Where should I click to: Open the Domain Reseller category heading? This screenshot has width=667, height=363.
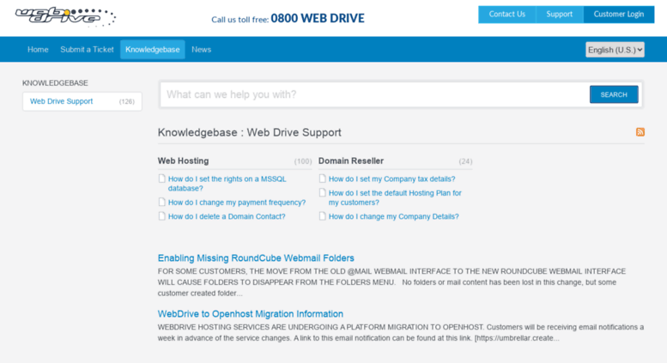[351, 160]
